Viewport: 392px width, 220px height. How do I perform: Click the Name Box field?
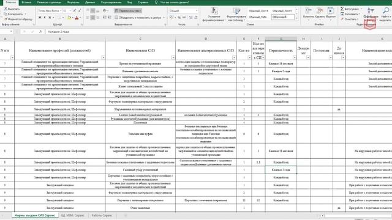pyautogui.click(x=7, y=32)
